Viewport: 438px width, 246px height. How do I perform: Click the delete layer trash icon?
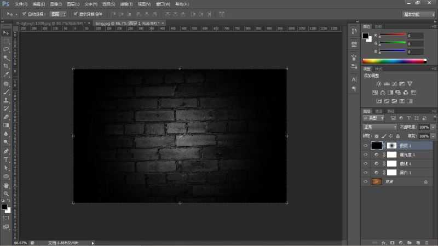point(425,242)
